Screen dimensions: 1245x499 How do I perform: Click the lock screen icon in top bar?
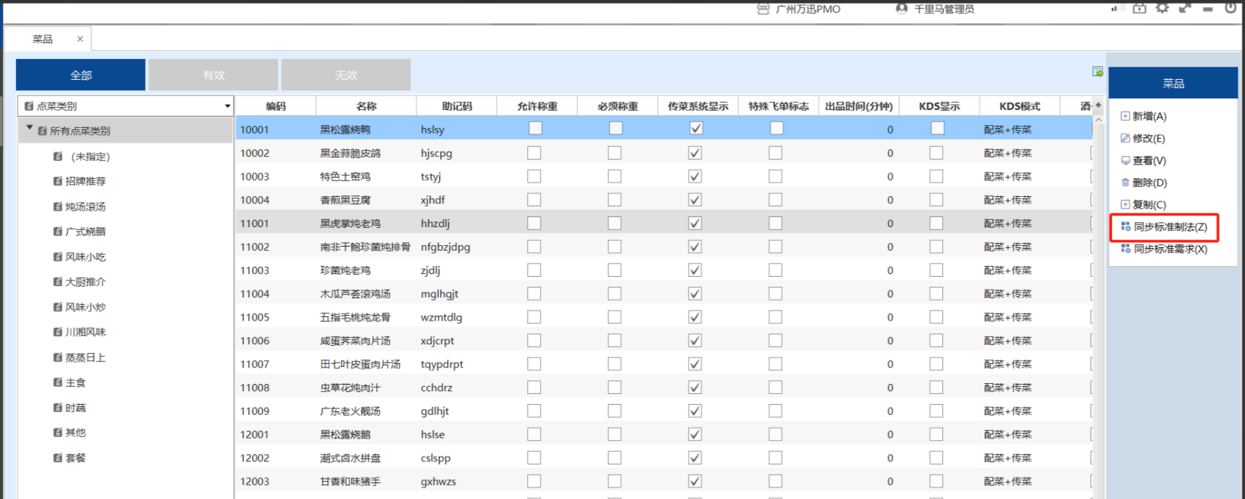coord(1139,8)
